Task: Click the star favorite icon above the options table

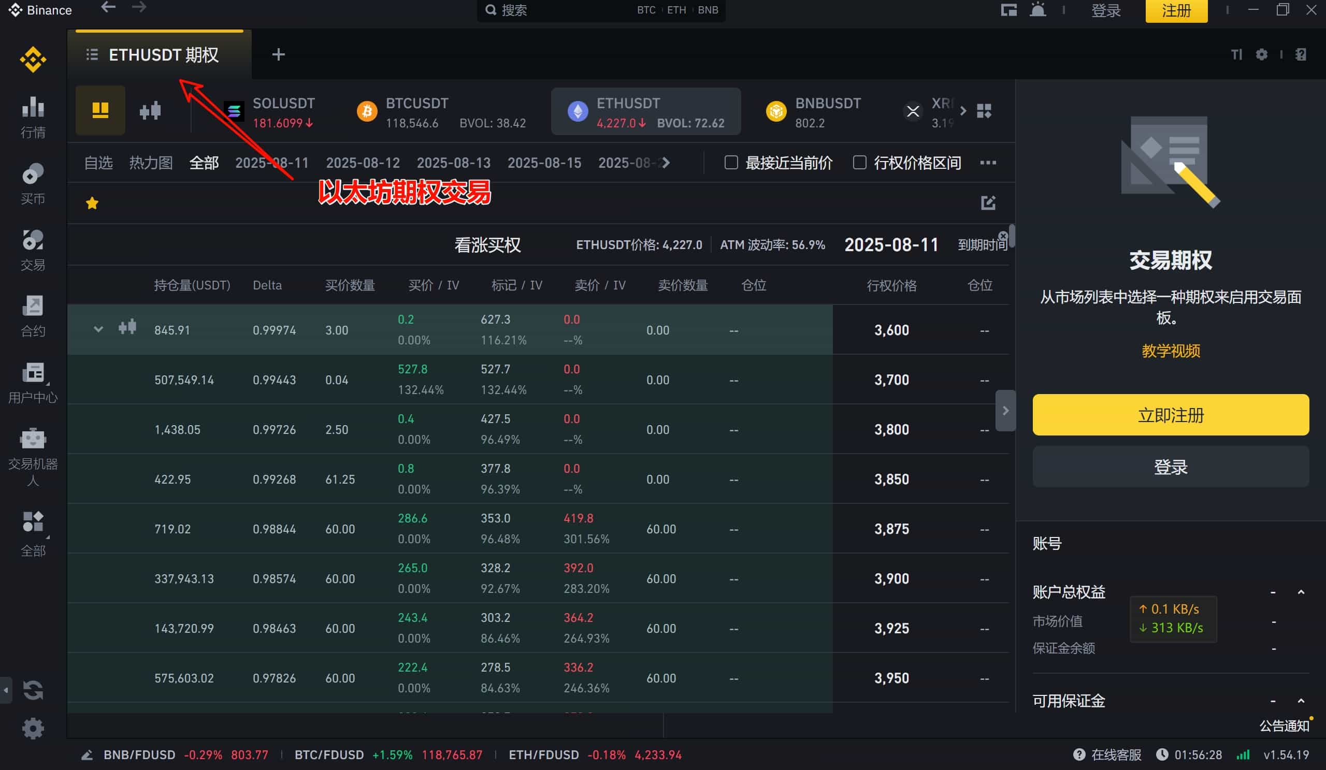Action: [x=92, y=202]
